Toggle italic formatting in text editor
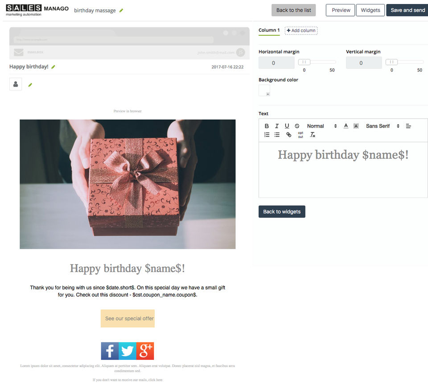Image resolution: width=428 pixels, height=384 pixels. 277,126
